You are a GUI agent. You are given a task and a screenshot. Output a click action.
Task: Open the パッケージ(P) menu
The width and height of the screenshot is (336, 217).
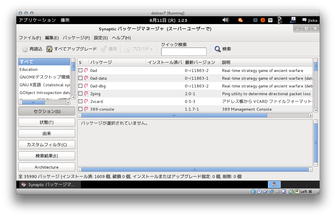76,38
